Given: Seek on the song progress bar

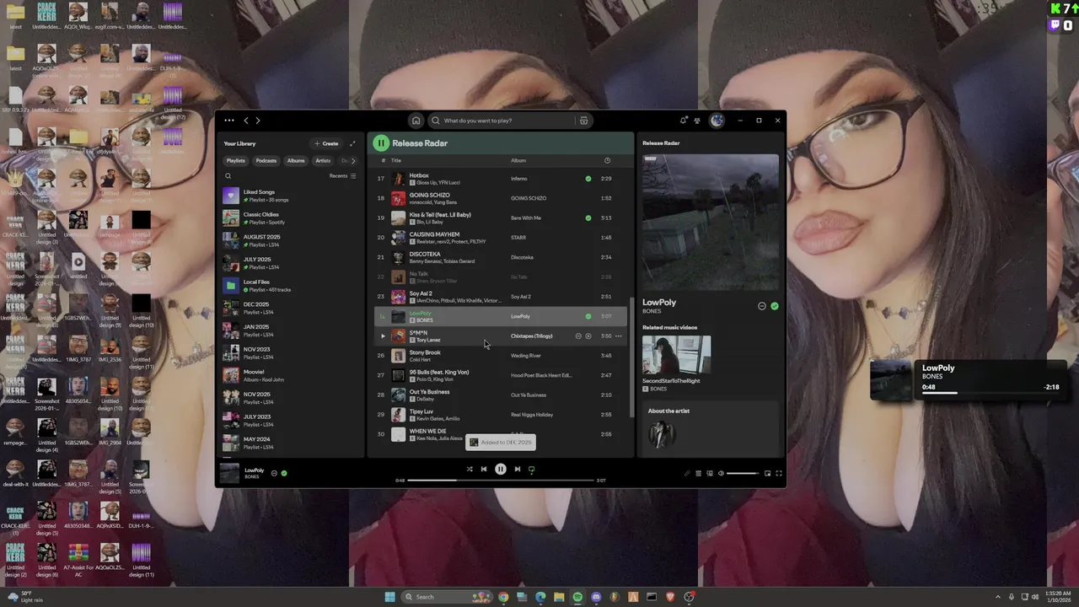Looking at the screenshot, I should pyautogui.click(x=501, y=481).
